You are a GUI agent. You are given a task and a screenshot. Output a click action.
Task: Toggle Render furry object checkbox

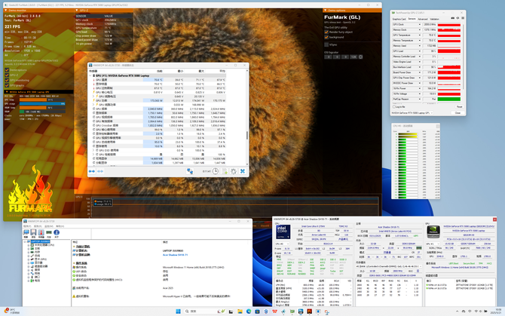coord(326,32)
